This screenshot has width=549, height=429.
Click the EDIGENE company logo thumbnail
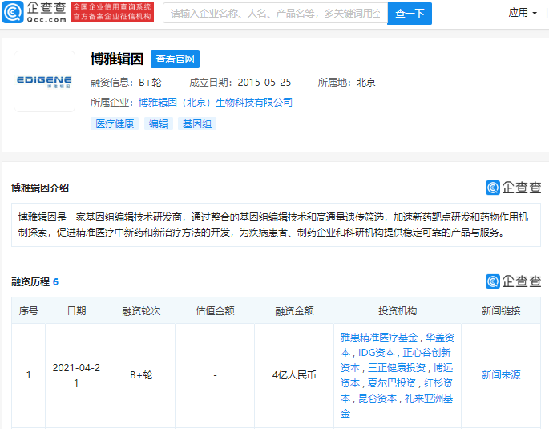point(44,81)
